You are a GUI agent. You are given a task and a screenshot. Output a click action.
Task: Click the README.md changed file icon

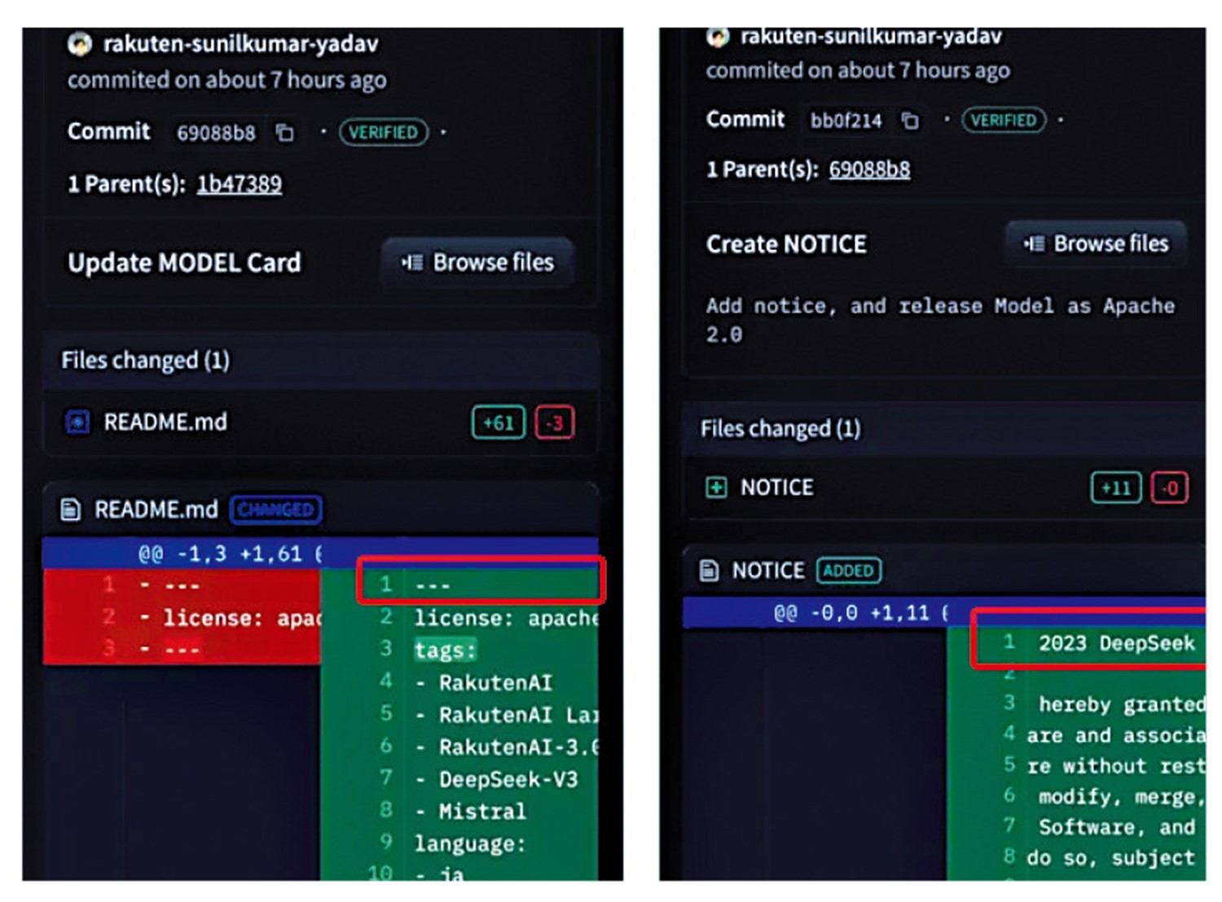pyautogui.click(x=77, y=422)
